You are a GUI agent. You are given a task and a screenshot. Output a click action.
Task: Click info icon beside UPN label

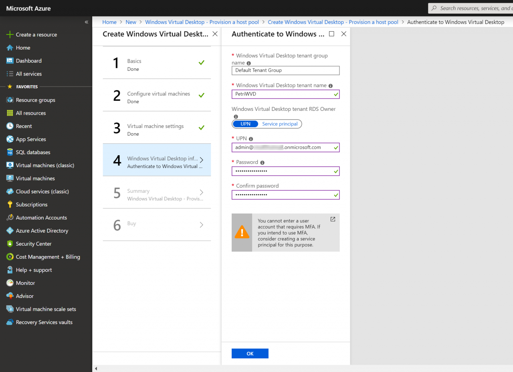(251, 139)
